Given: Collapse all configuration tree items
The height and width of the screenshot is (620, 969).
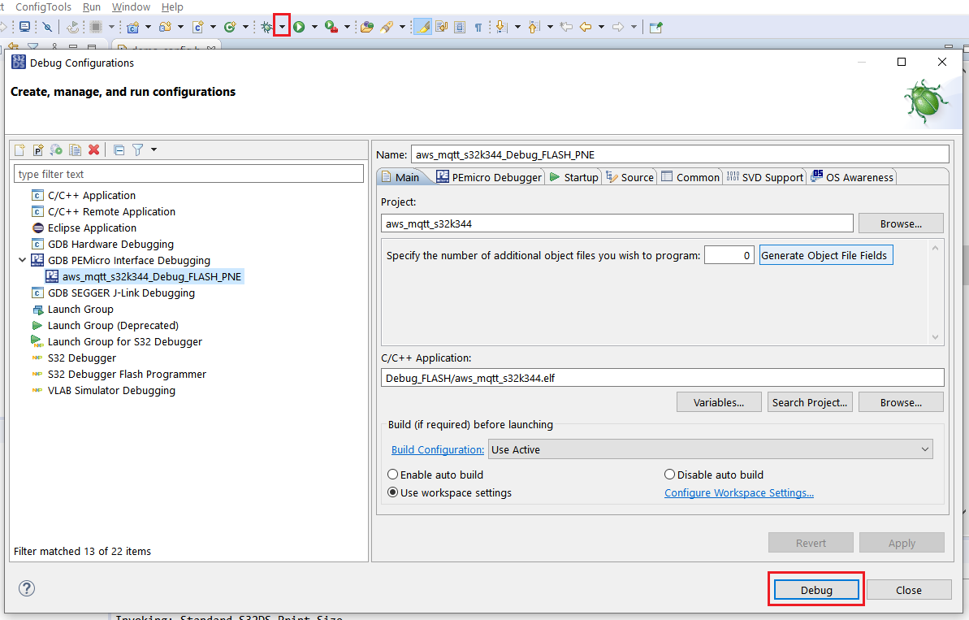Looking at the screenshot, I should (119, 150).
